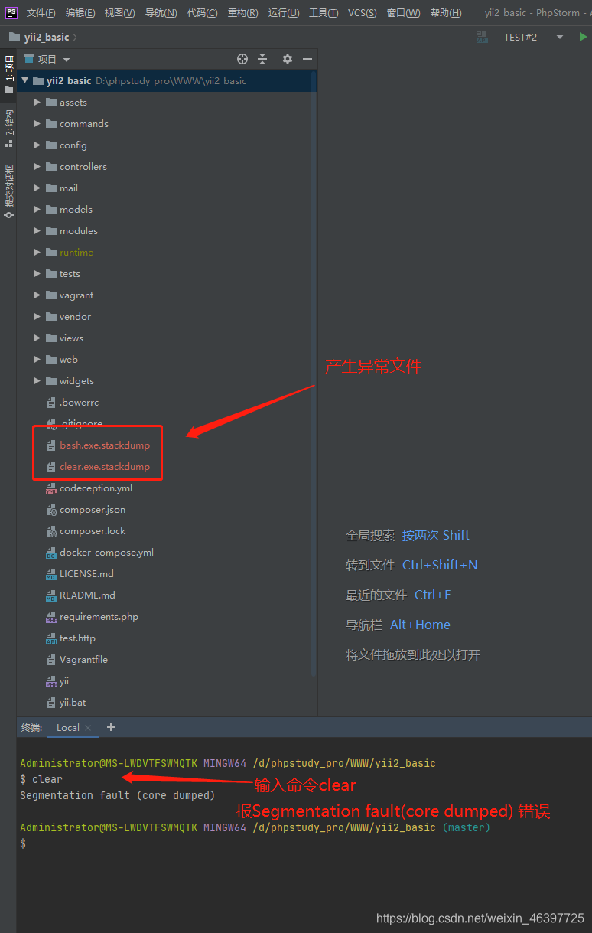Click the green Run button
This screenshot has width=592, height=933.
[583, 37]
